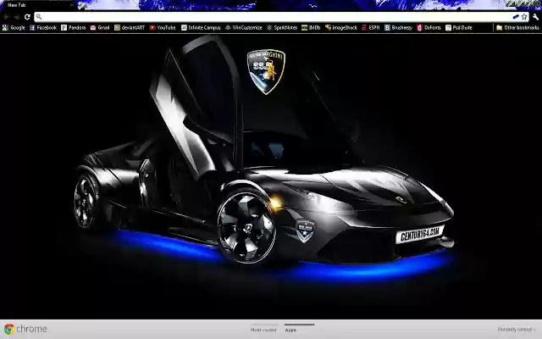The height and width of the screenshot is (339, 542).
Task: Open the Infinite Campus bookmark
Action: [x=201, y=28]
